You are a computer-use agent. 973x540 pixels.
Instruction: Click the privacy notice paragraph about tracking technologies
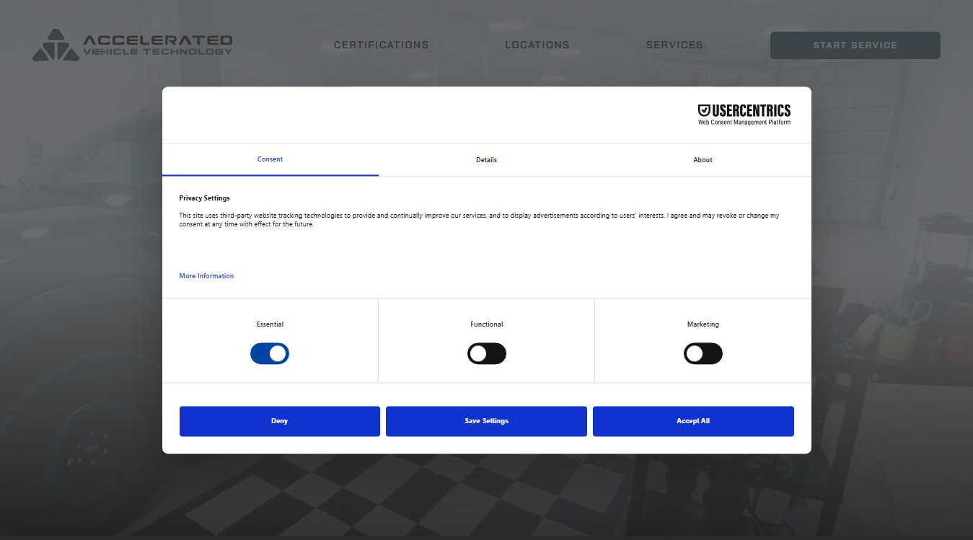[x=480, y=220]
